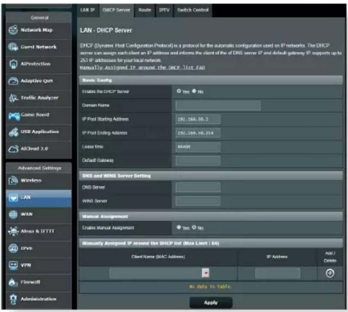Apply the DHCP server settings
Image resolution: width=348 pixels, height=312 pixels.
click(211, 303)
